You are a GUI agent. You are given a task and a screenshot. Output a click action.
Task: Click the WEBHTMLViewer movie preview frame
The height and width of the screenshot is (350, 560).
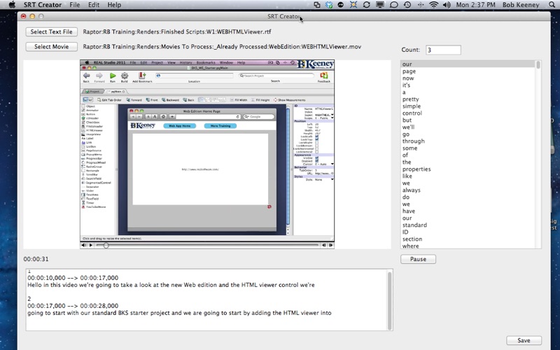207,150
